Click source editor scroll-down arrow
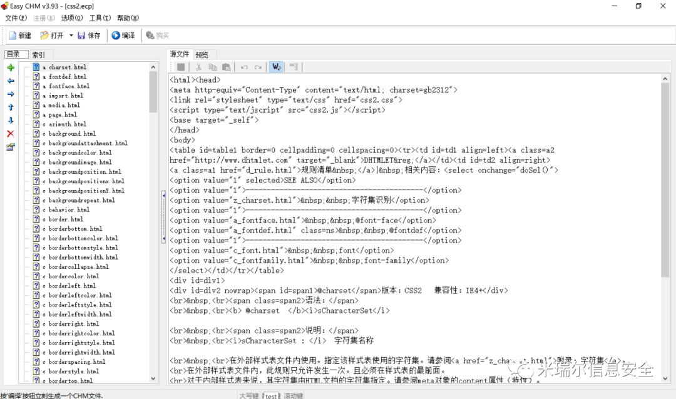The image size is (676, 399). tap(665, 379)
